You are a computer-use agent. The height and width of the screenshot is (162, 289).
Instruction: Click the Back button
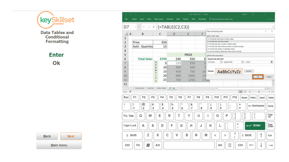pyautogui.click(x=47, y=136)
